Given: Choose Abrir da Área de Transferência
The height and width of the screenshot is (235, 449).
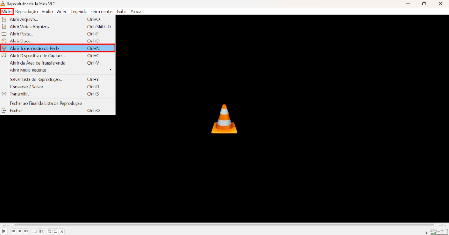Looking at the screenshot, I should pyautogui.click(x=58, y=63).
